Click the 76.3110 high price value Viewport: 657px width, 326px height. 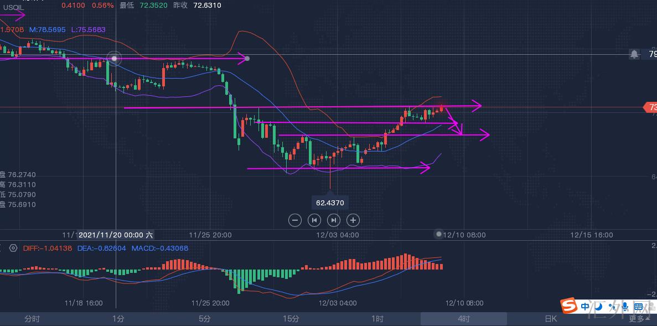click(22, 184)
